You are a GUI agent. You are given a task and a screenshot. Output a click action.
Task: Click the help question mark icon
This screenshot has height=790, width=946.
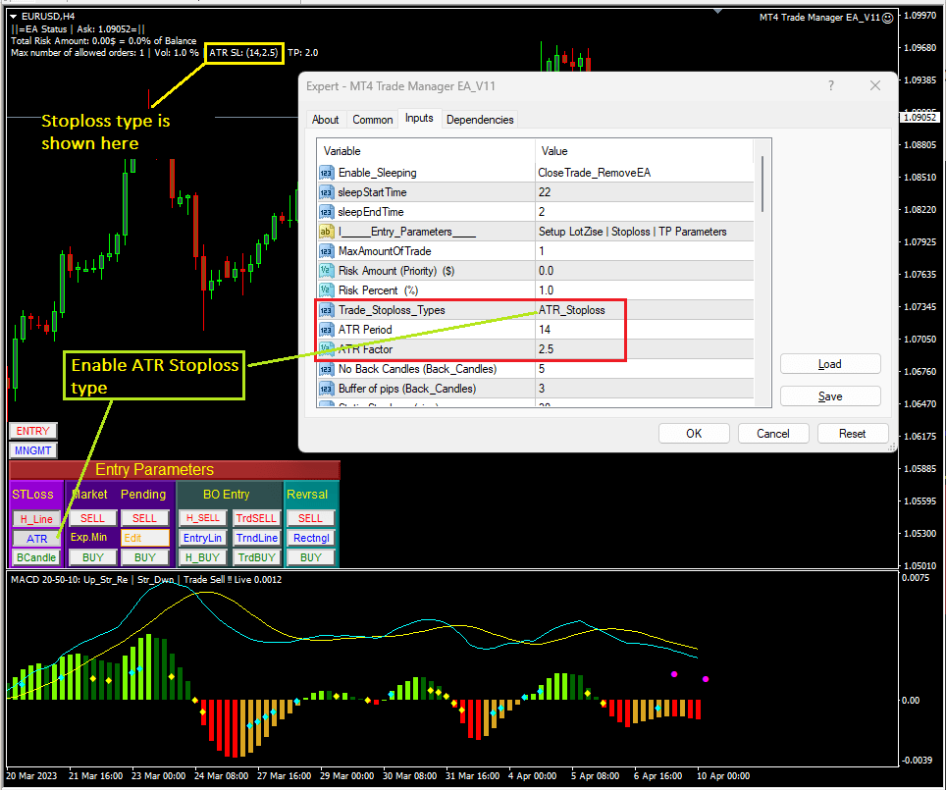(830, 86)
